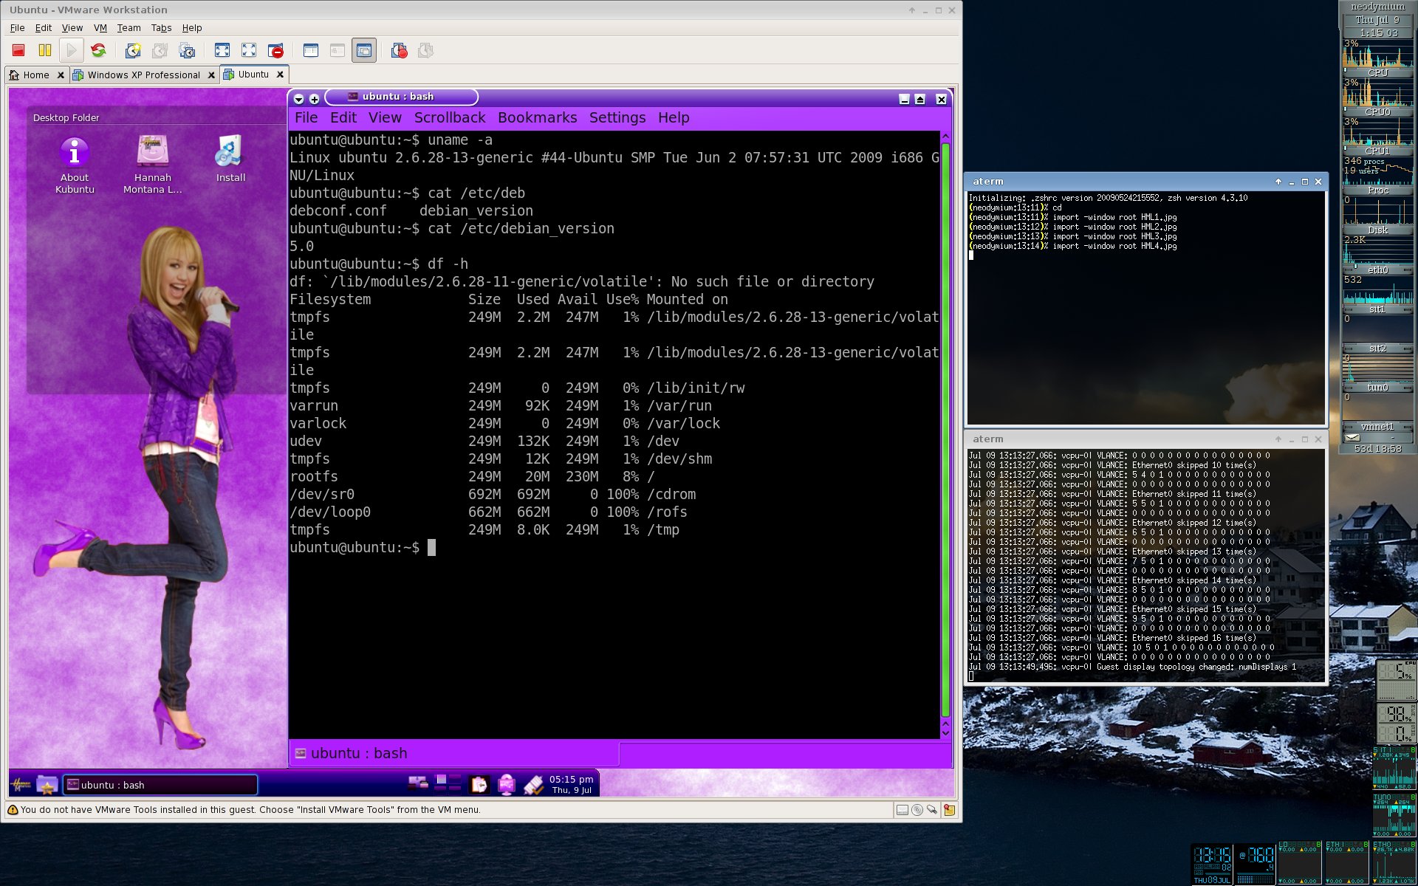Click the yellow message log icon in status bar
The height and width of the screenshot is (886, 1418).
click(x=949, y=810)
